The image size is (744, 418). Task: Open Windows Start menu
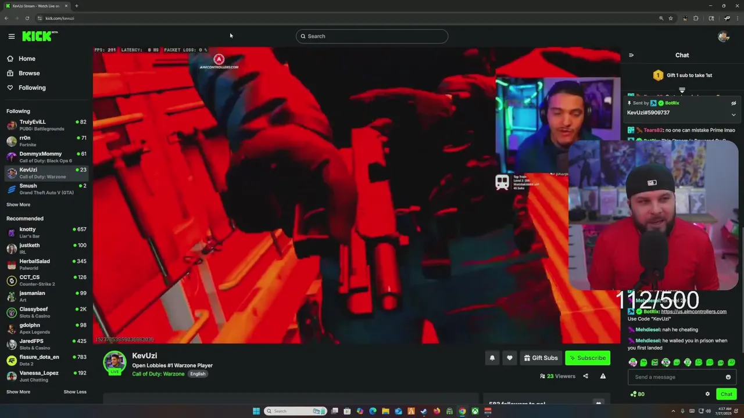(x=256, y=411)
